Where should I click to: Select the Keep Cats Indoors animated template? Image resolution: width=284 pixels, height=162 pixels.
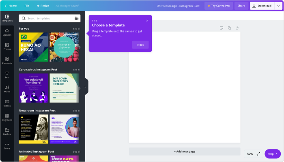[x=64, y=158]
